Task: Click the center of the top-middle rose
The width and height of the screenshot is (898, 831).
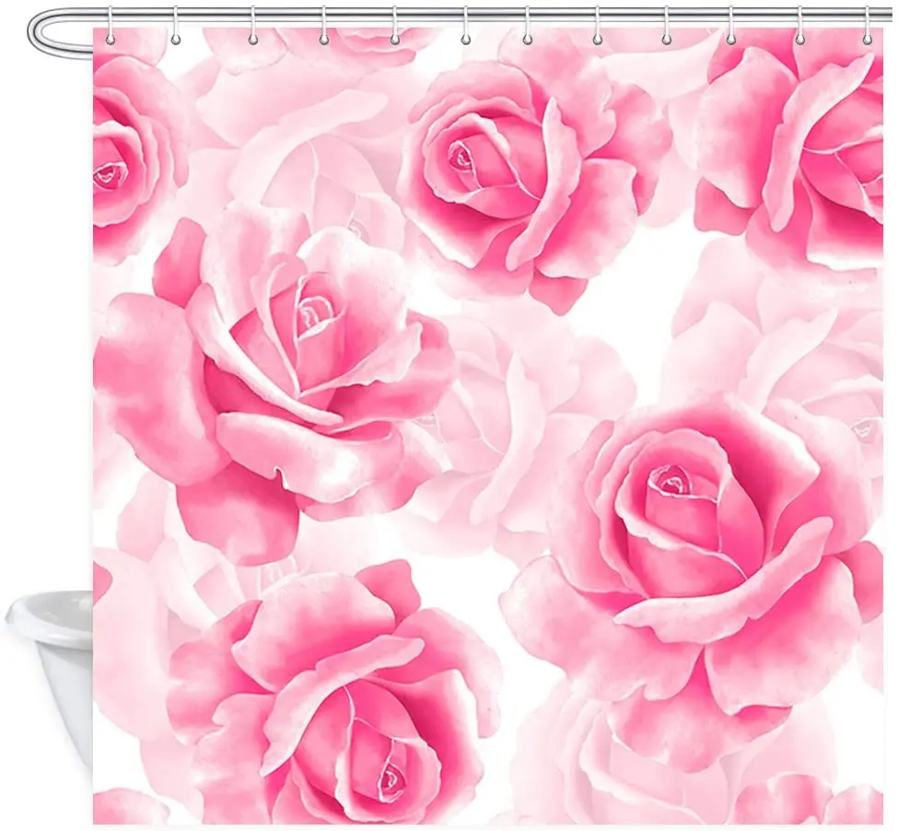Action: click(x=463, y=158)
